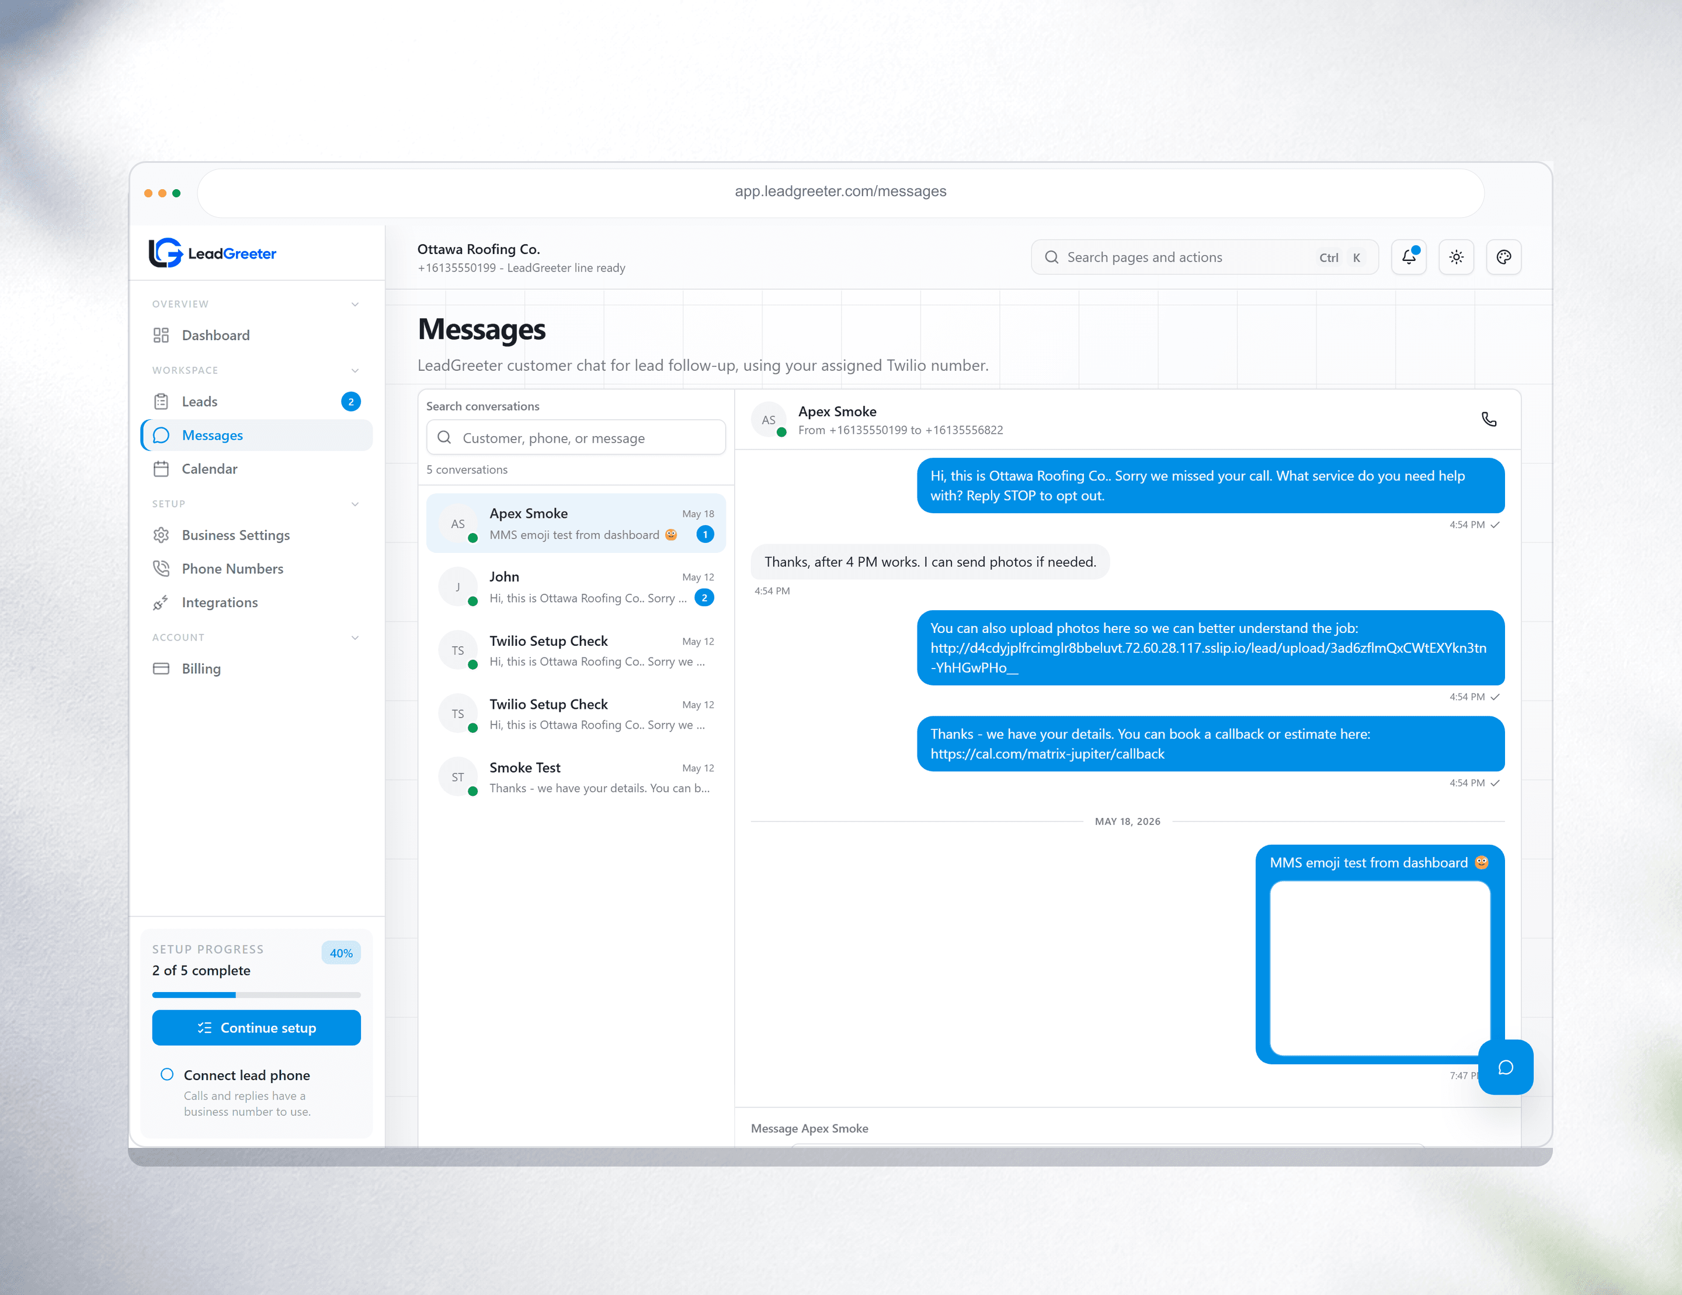The height and width of the screenshot is (1295, 1682).
Task: Focus the Search pages and actions field
Action: point(1204,257)
